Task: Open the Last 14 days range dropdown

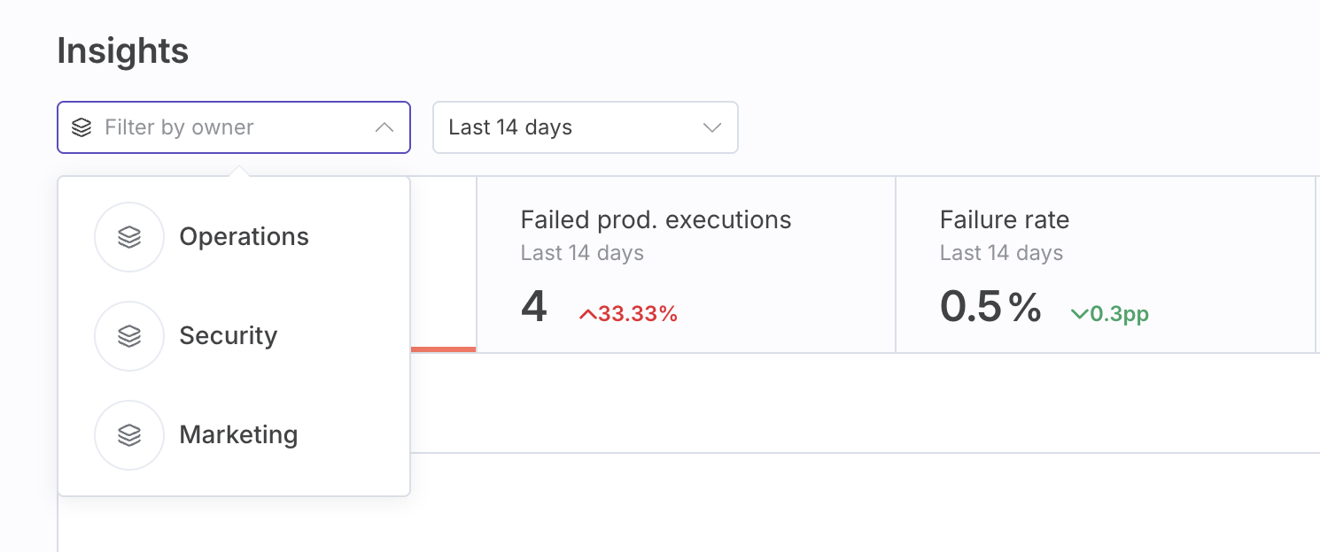Action: 585,127
